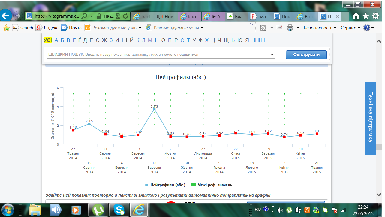
Task: Close the active П... tab with its X
Action: point(337,16)
